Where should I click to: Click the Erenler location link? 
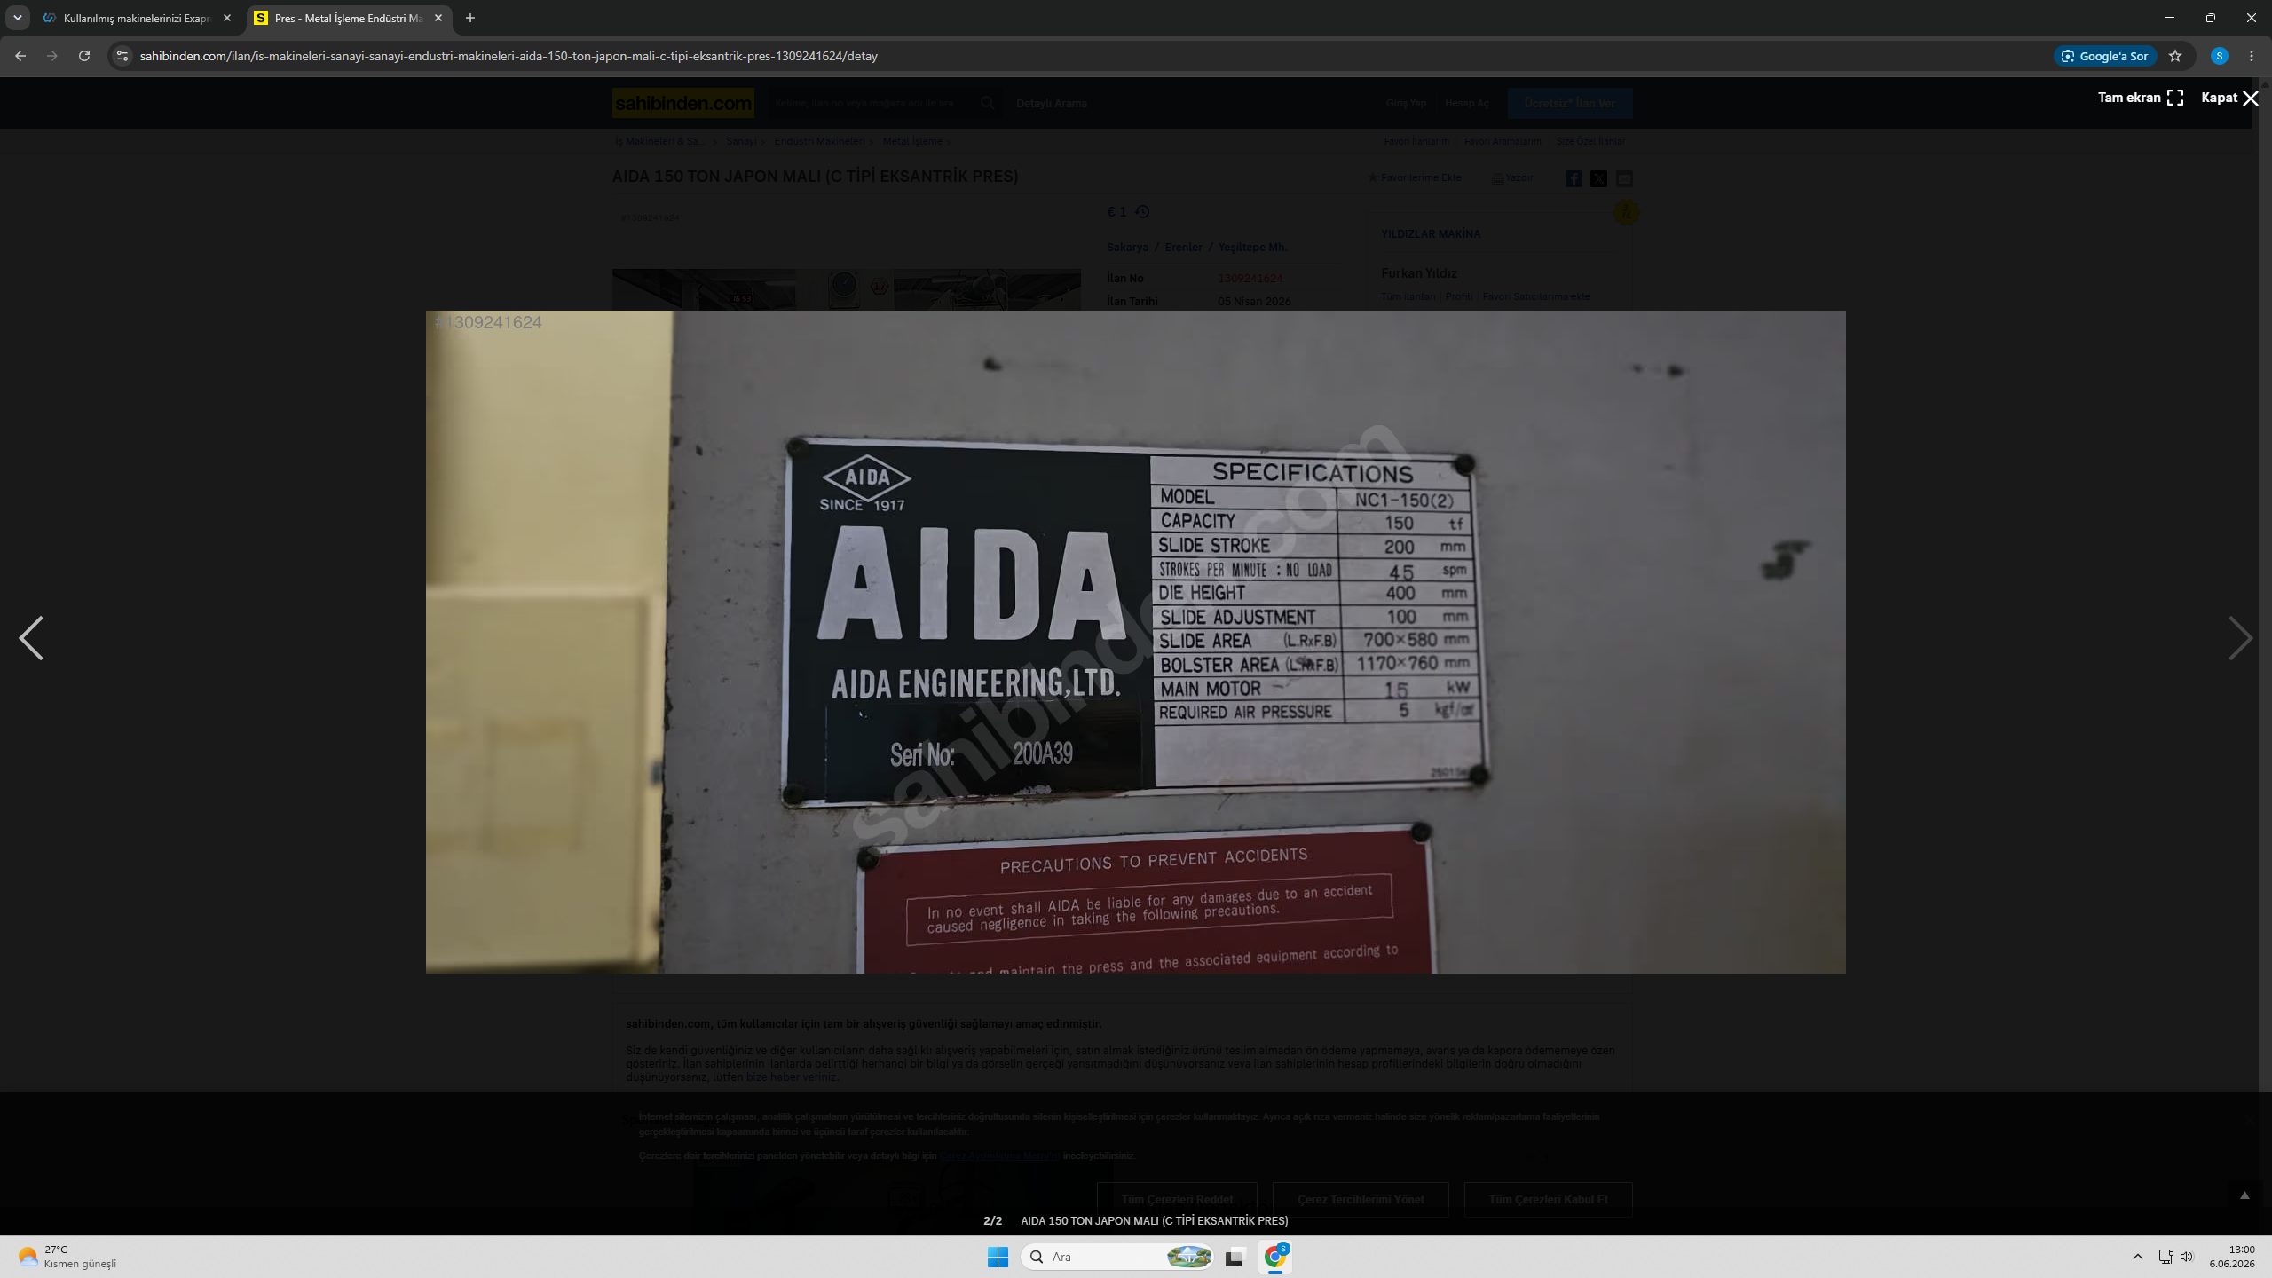point(1184,248)
